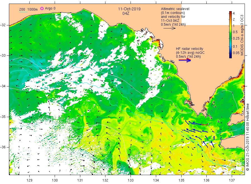251x184 pixels.
Task: Click the longitude label 135
Action: (181, 180)
